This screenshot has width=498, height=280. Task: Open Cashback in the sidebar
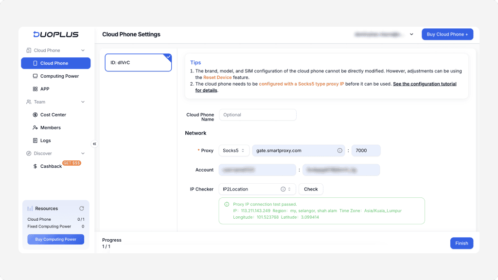(x=51, y=166)
